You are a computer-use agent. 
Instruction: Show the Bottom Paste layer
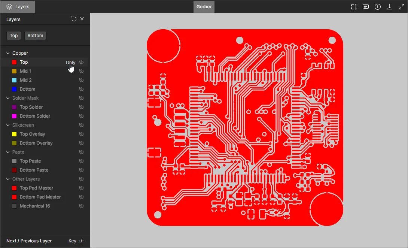81,170
